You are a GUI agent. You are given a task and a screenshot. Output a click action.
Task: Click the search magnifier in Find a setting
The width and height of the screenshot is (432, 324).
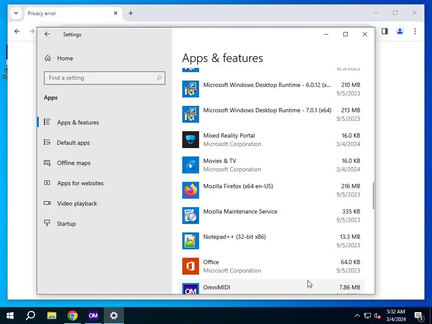pyautogui.click(x=159, y=78)
